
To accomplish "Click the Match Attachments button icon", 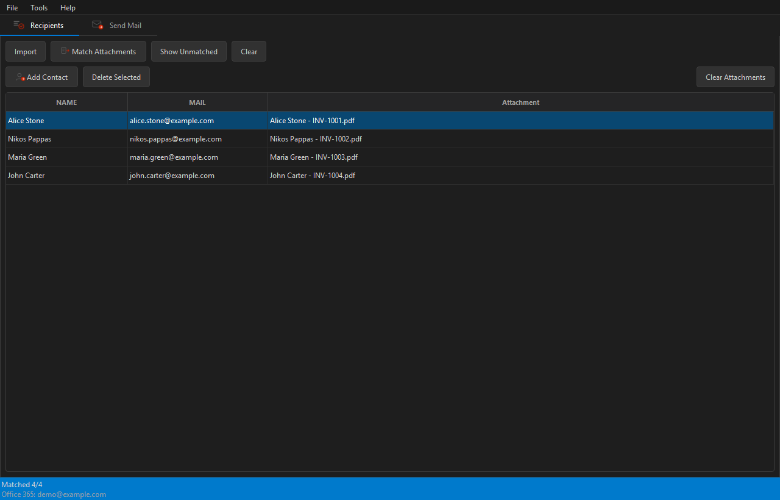I will (65, 51).
